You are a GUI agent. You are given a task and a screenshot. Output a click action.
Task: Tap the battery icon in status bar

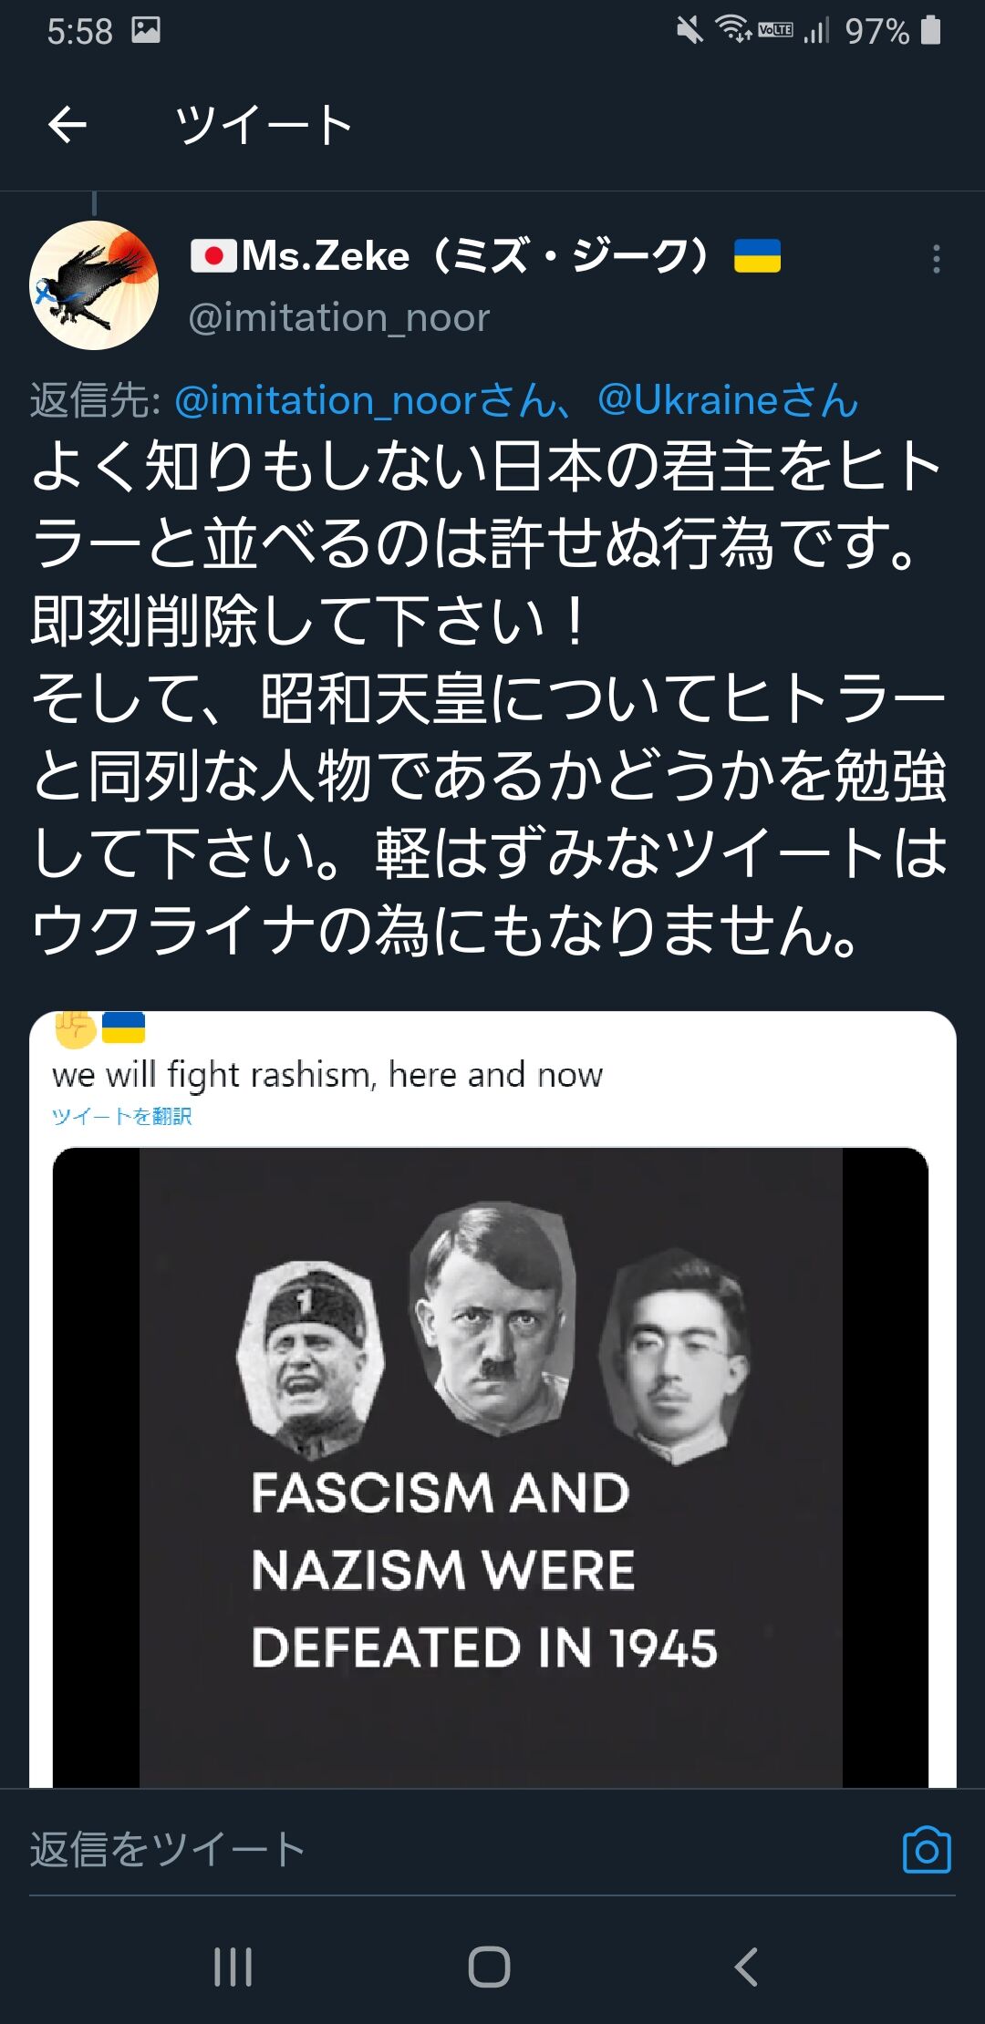point(930,30)
